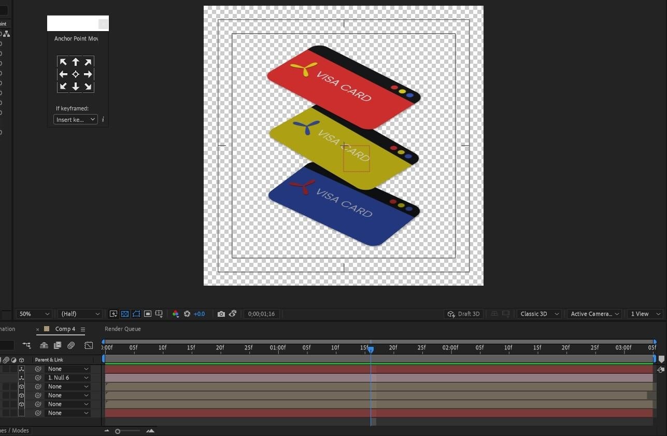The image size is (667, 436).
Task: Open the Active Camera view dropdown
Action: tap(594, 314)
